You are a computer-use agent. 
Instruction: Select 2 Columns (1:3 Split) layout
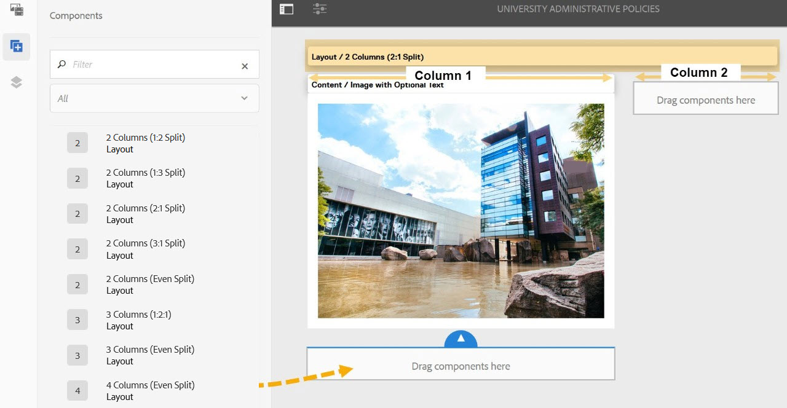146,178
